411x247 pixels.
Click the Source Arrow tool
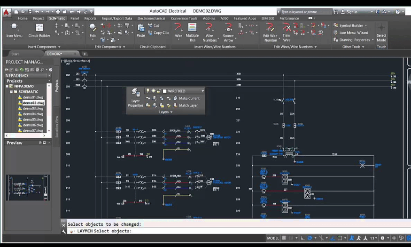[x=228, y=32]
